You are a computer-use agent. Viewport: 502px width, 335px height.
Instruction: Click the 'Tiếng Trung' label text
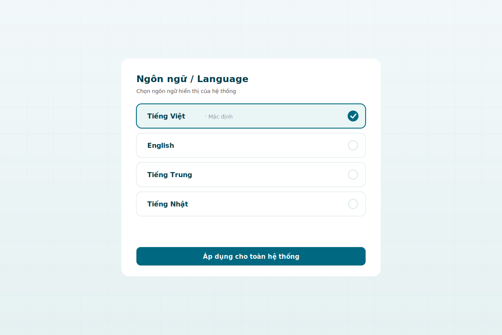(x=169, y=175)
